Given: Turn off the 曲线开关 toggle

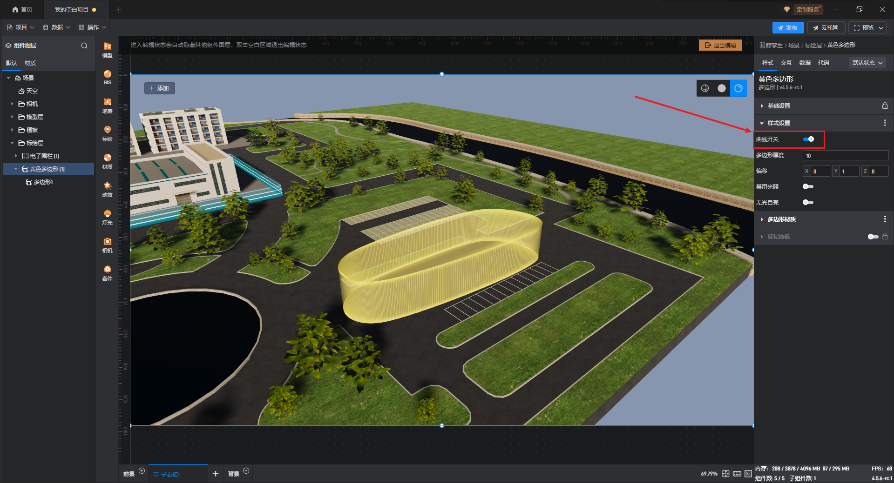Looking at the screenshot, I should click(808, 139).
